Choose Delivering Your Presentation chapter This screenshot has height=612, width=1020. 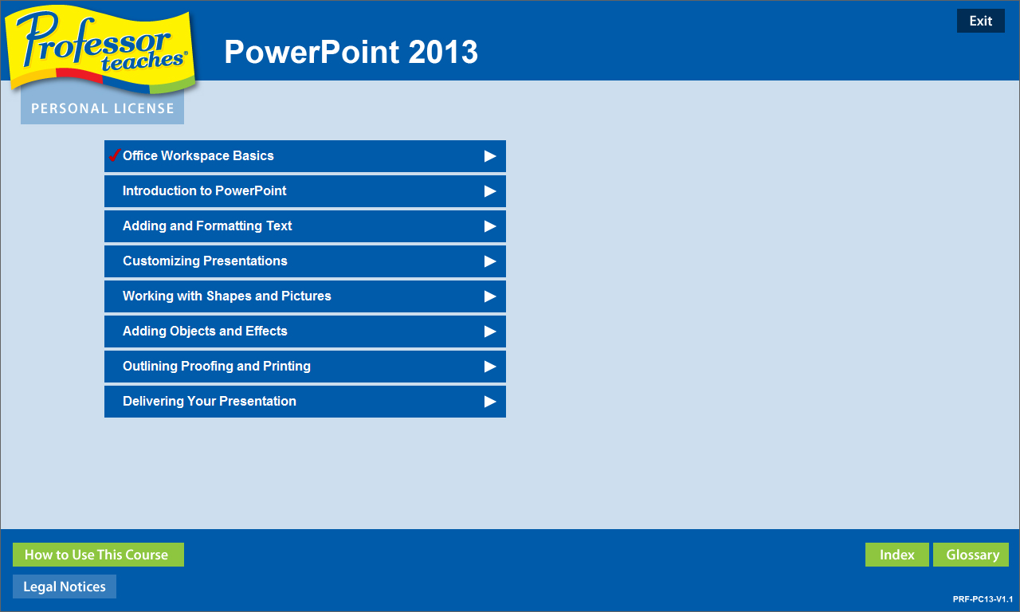305,402
